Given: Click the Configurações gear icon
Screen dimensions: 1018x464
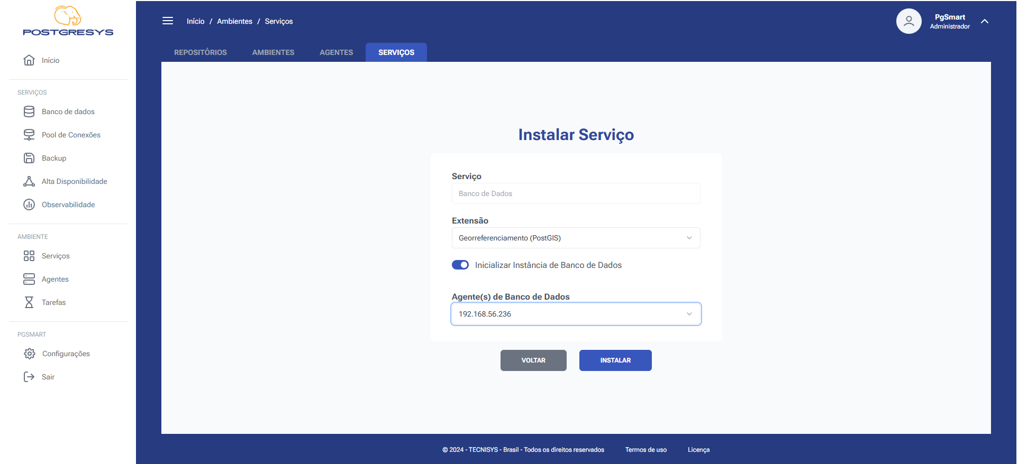Looking at the screenshot, I should coord(30,354).
